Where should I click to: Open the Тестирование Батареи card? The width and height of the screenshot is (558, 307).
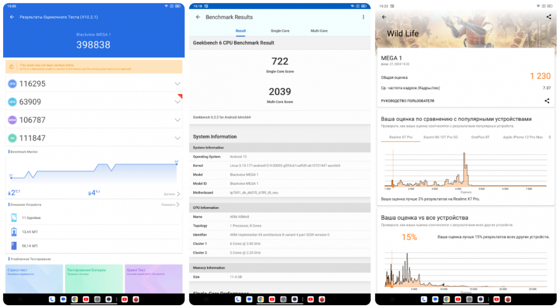94,279
